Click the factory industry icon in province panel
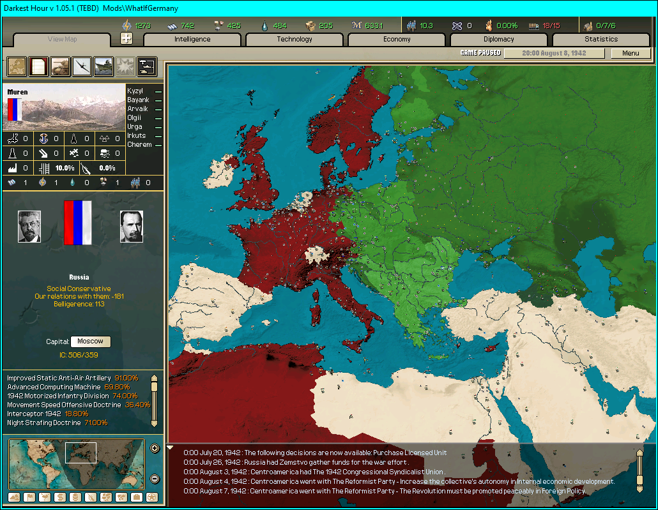The image size is (658, 510). pos(13,168)
